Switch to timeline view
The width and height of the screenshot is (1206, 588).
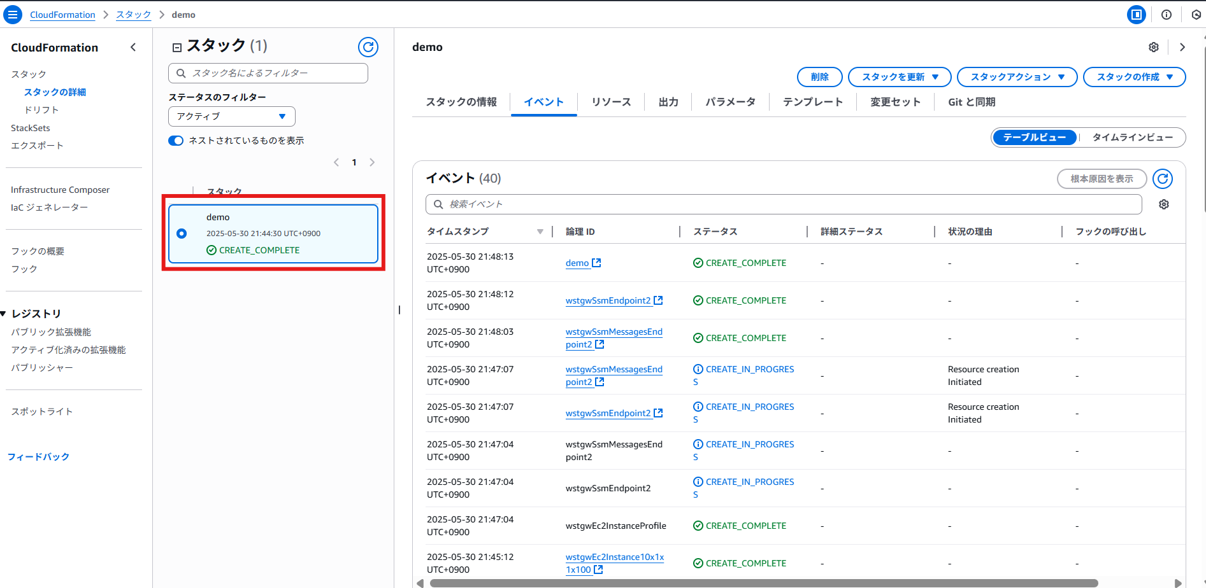[x=1132, y=137]
